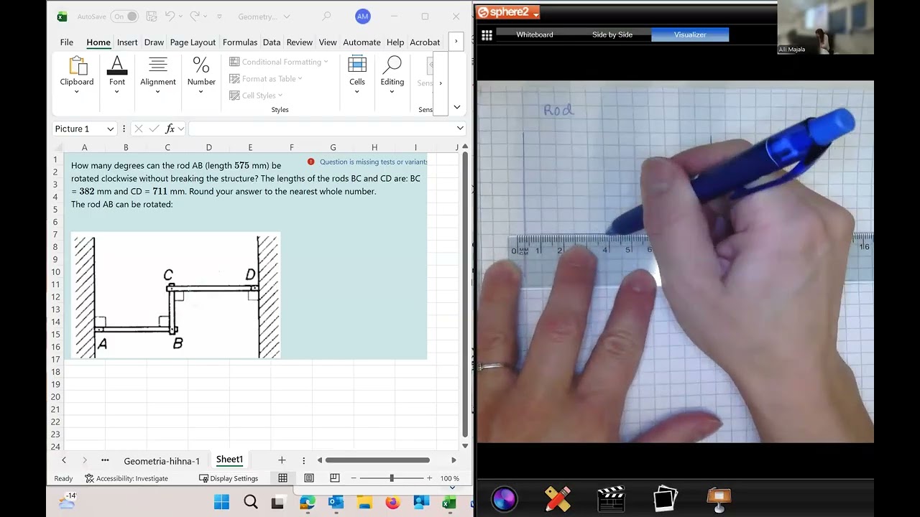Switch to Page Break Preview icon
Viewport: 920px width, 517px height.
pyautogui.click(x=335, y=478)
